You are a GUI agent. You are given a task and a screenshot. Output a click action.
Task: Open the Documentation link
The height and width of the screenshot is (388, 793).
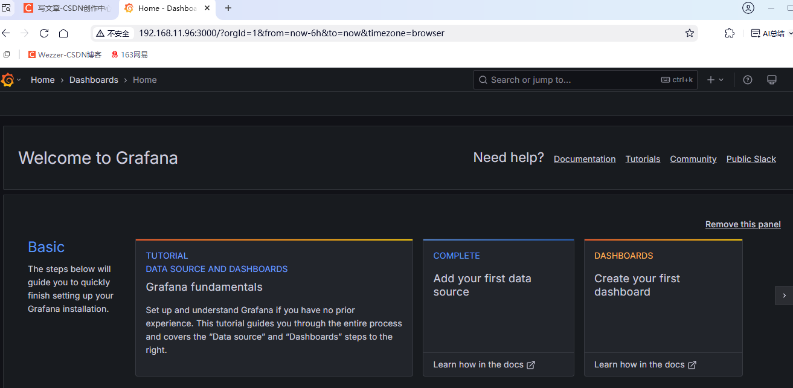[585, 159]
